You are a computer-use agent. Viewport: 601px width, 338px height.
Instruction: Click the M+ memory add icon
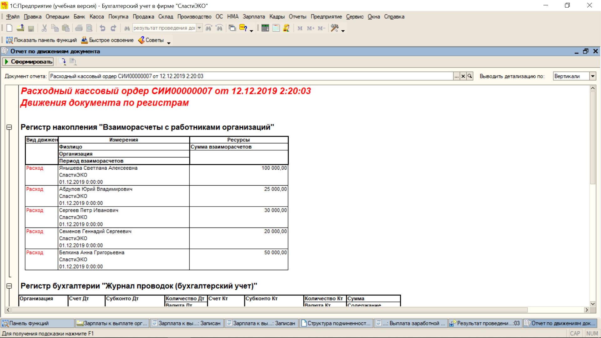[311, 28]
